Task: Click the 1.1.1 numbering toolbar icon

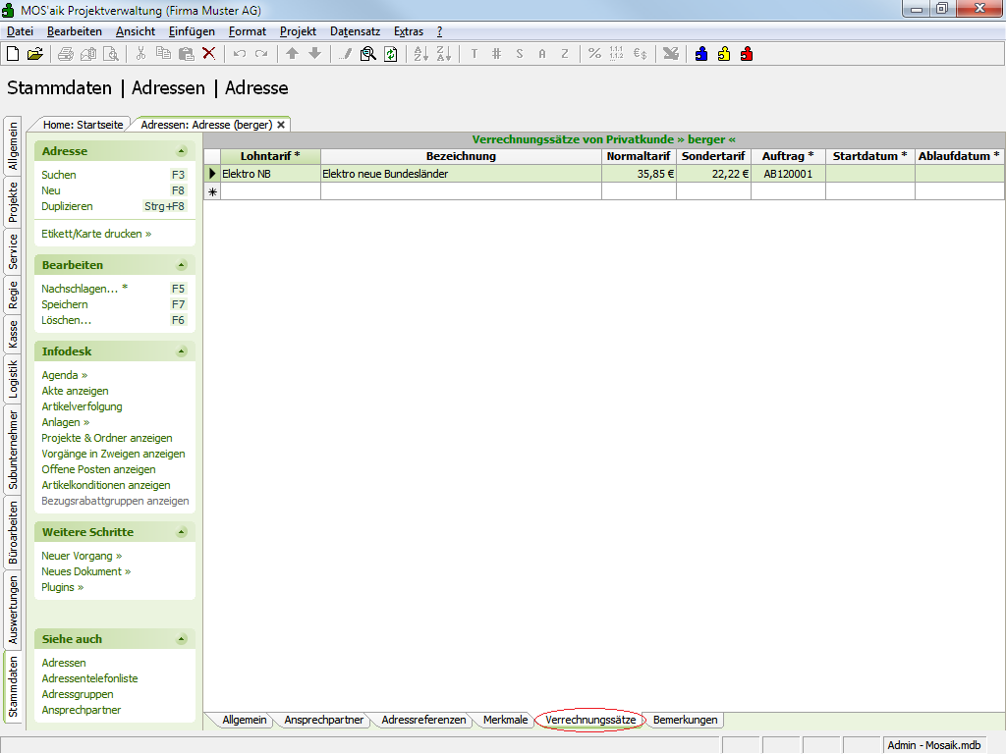Action: 617,54
